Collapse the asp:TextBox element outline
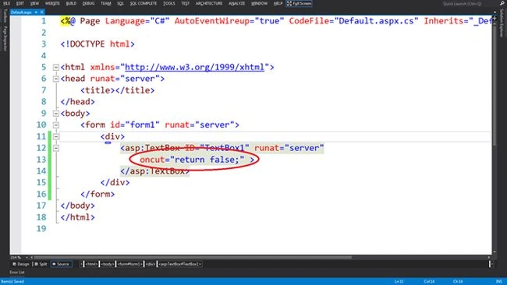Viewport: 507px width, 285px height. point(56,148)
